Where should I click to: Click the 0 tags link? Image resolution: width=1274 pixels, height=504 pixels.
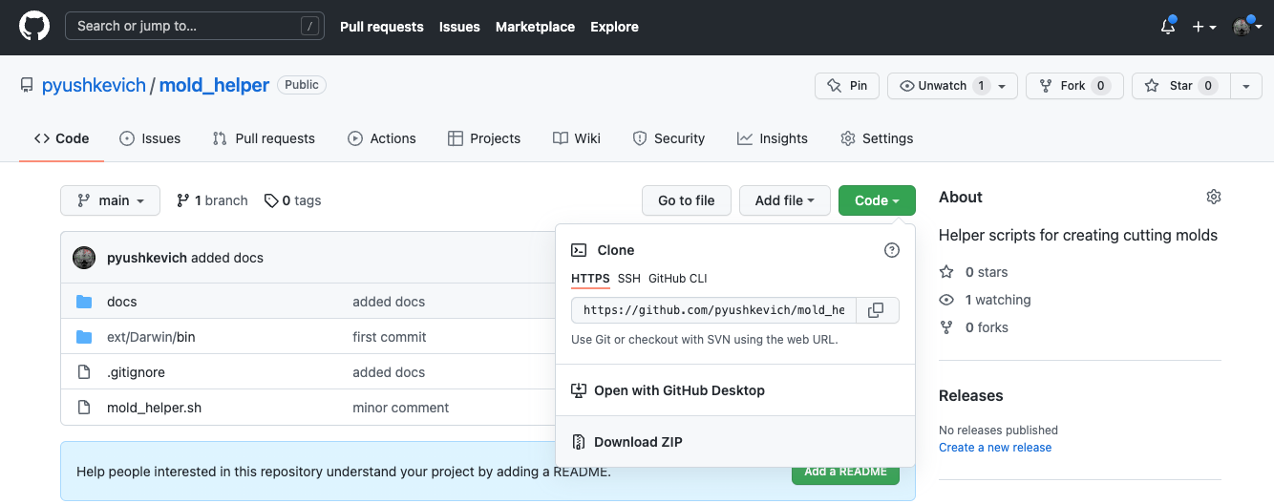tap(293, 200)
